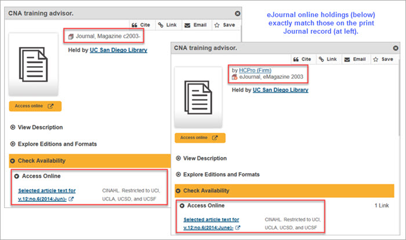Open Selected article text v.12:no.6(2014:Jun)- link
Viewport: 406px width, 240px height.
(x=46, y=195)
